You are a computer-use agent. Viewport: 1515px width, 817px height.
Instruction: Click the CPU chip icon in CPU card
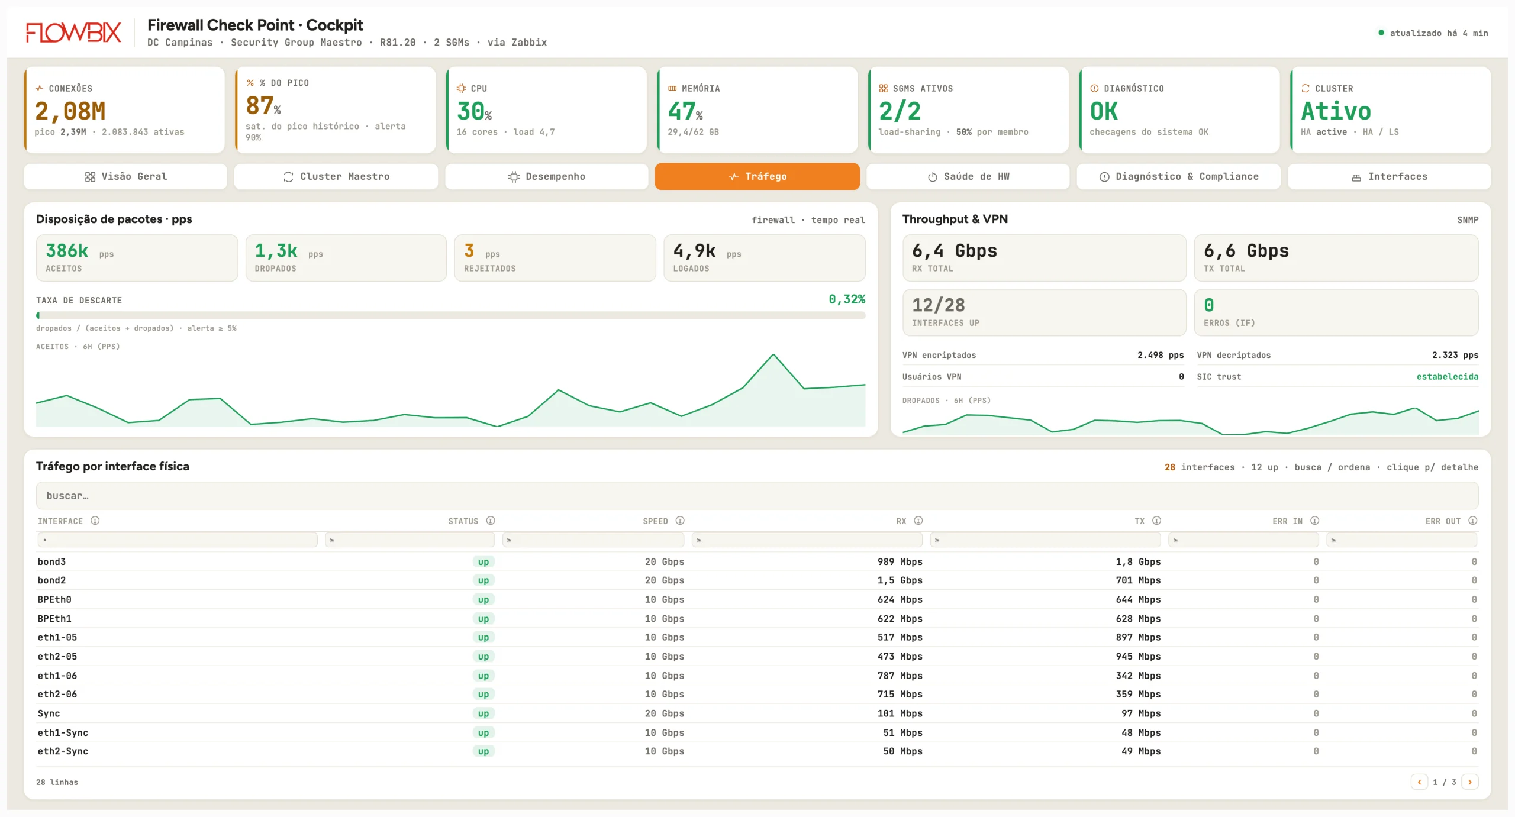[x=461, y=88]
